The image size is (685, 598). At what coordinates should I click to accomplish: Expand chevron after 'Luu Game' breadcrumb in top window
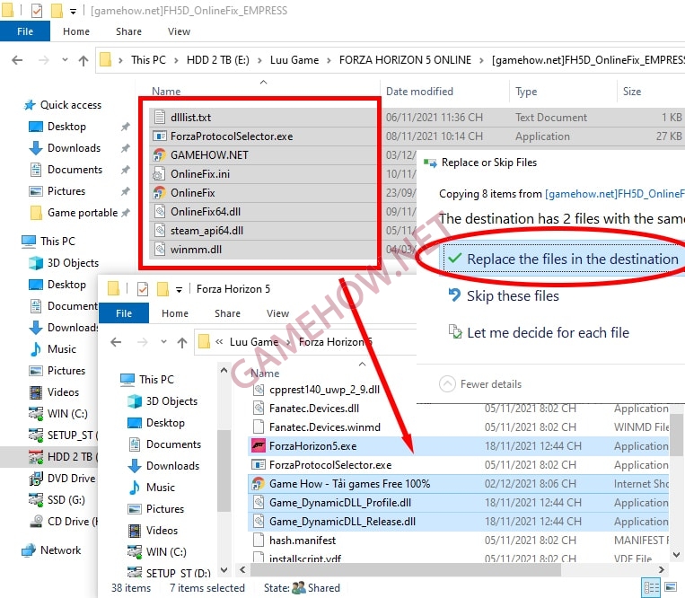point(329,60)
